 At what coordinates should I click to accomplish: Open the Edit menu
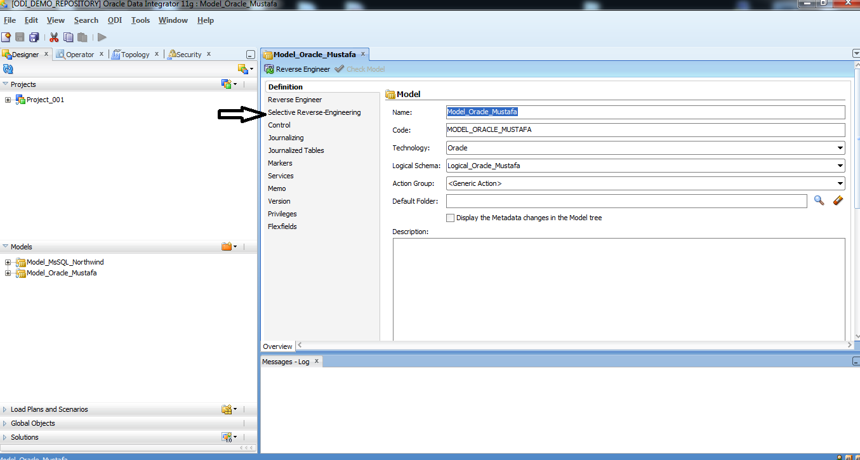pyautogui.click(x=31, y=20)
